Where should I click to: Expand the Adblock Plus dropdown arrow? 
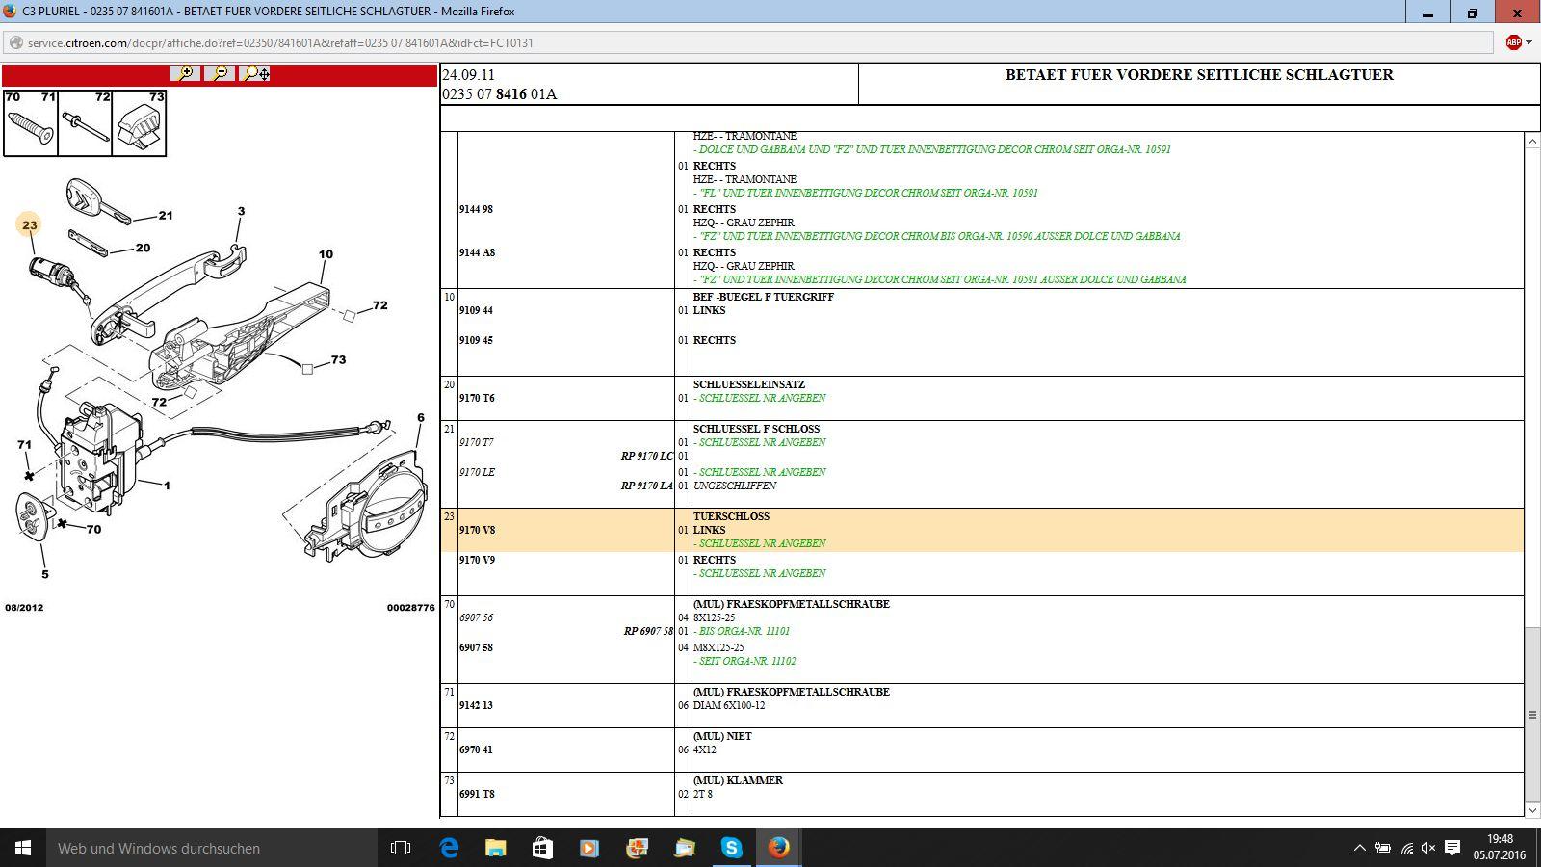[1528, 42]
